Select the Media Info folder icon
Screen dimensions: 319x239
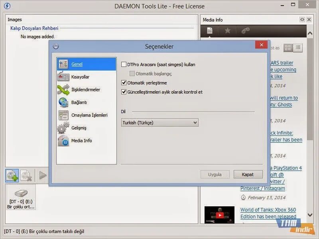coord(63,141)
